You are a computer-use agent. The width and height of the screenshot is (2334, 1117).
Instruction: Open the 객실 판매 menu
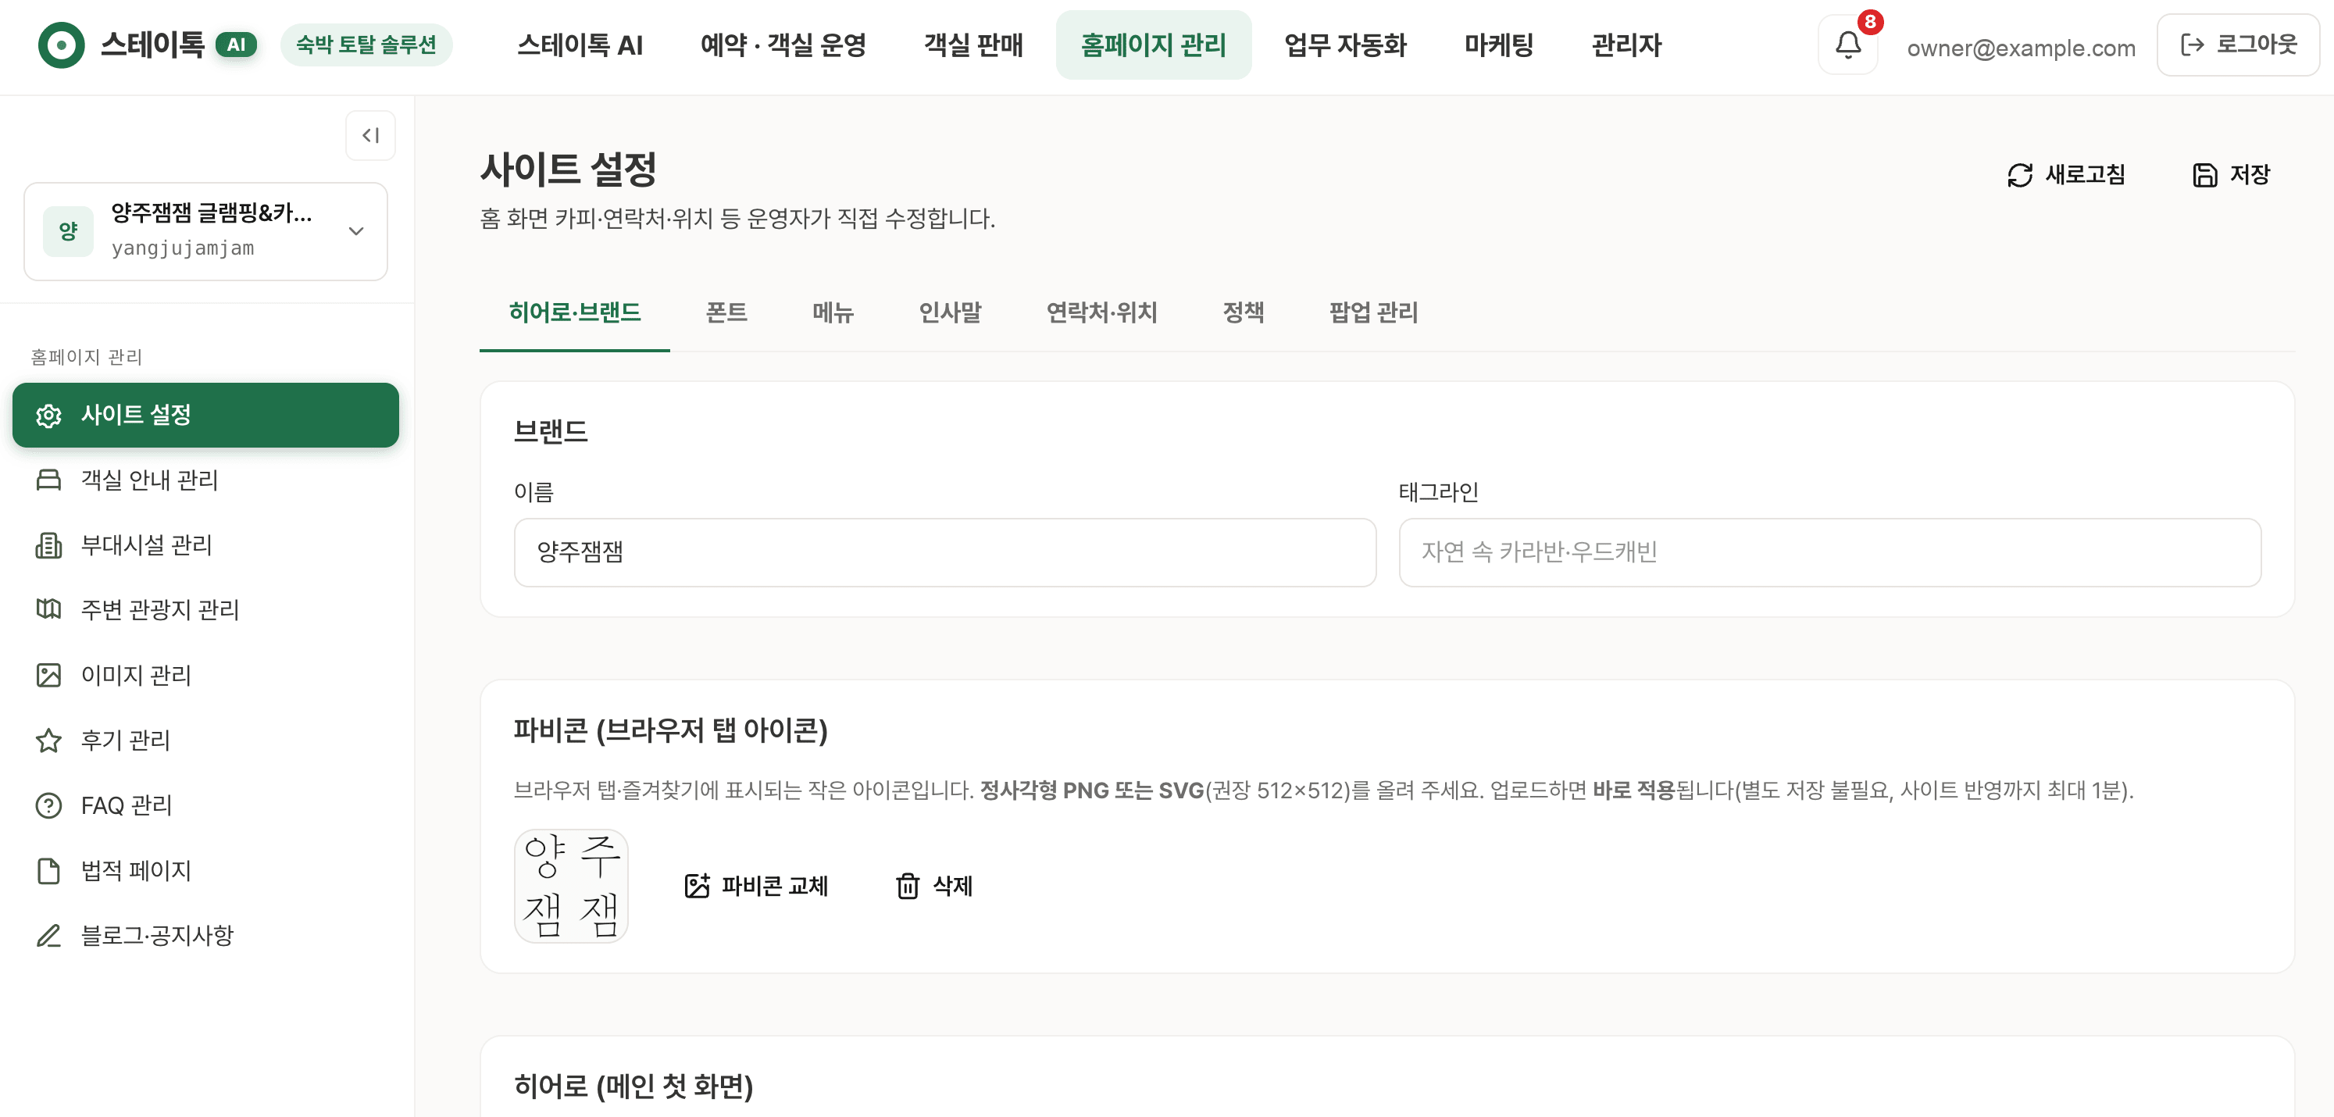973,45
